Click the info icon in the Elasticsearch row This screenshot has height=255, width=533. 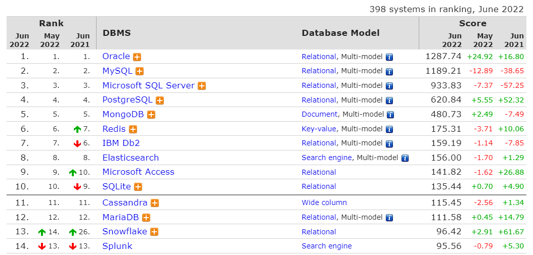click(x=405, y=158)
